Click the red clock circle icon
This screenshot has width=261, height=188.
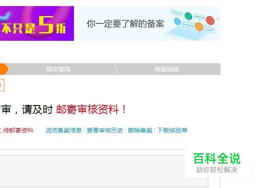coord(210,20)
